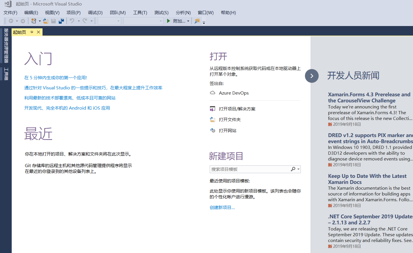
Task: Click the Visual Studio logo icon
Action: [8, 4]
